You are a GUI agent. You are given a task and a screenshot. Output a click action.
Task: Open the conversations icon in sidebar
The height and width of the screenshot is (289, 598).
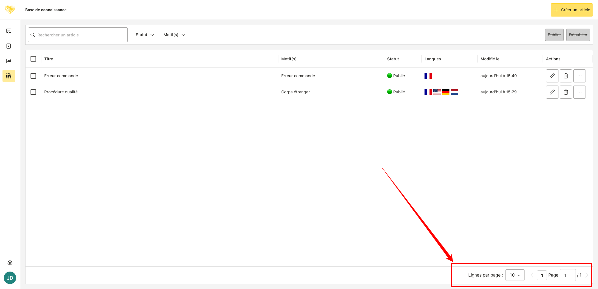[x=9, y=31]
